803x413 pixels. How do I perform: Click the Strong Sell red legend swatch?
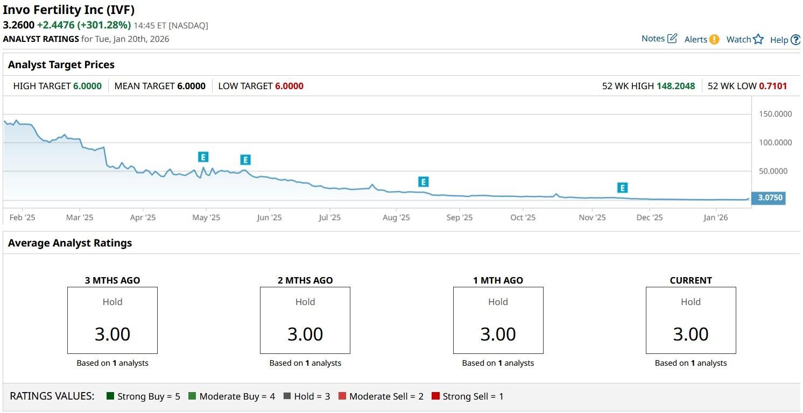[x=435, y=396]
